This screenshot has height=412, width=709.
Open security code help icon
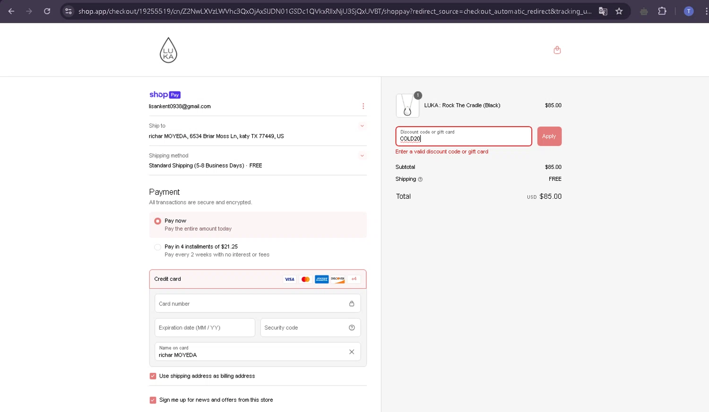tap(352, 328)
